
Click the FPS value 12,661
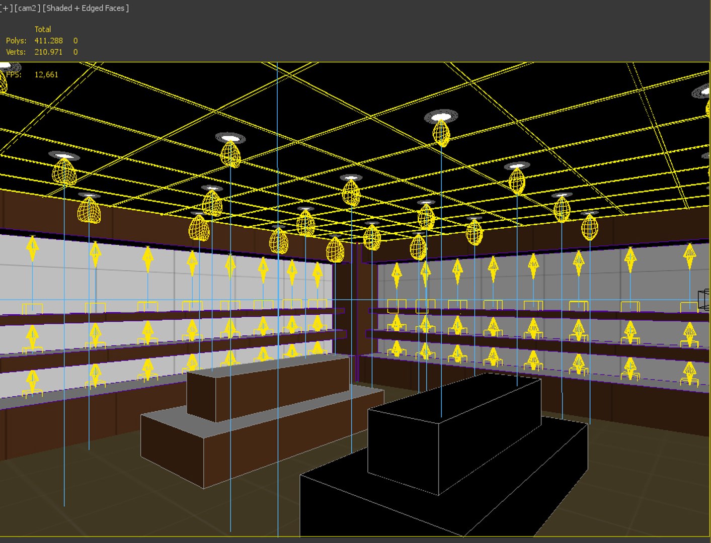46,74
